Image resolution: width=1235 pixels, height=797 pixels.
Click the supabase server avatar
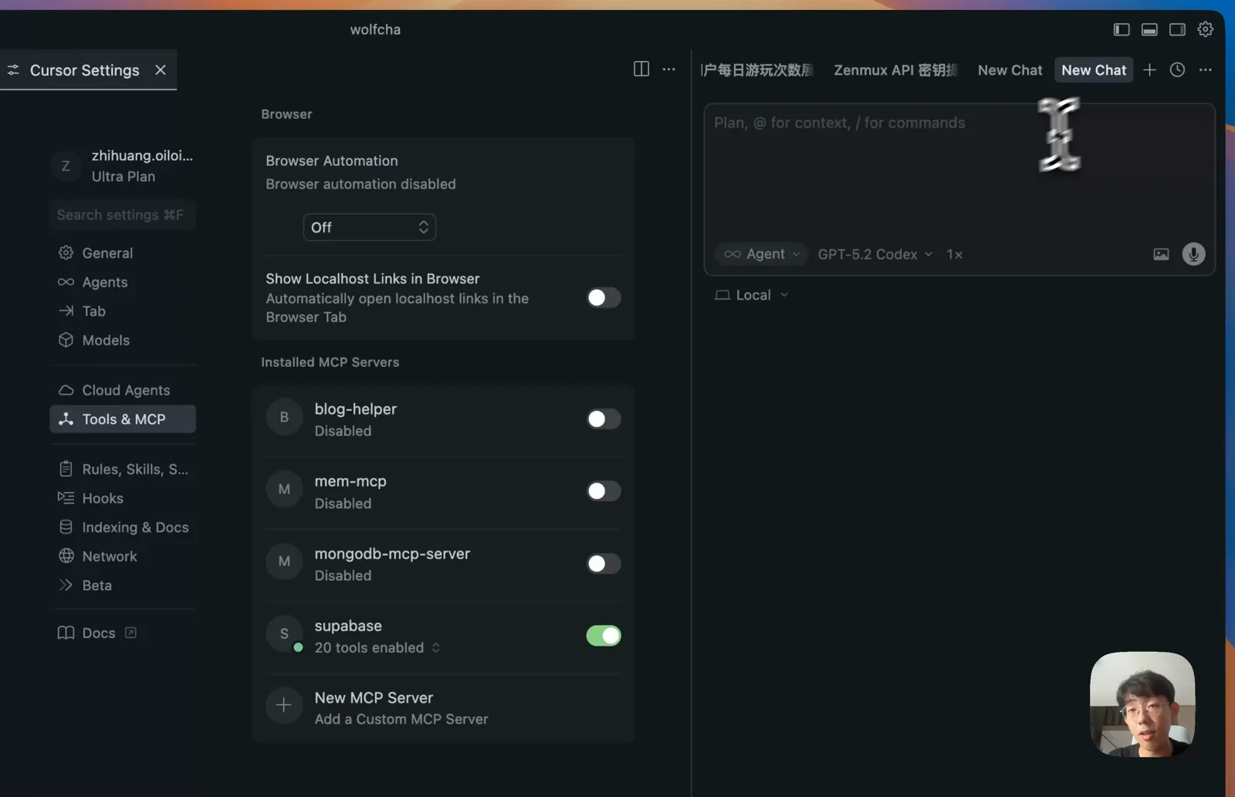284,634
